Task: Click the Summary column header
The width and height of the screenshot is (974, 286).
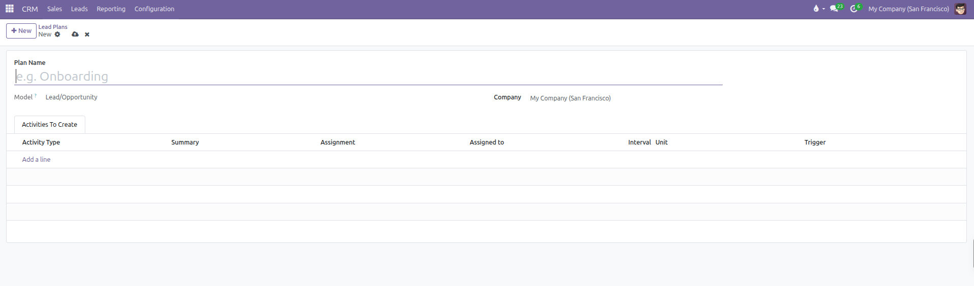Action: pyautogui.click(x=185, y=142)
